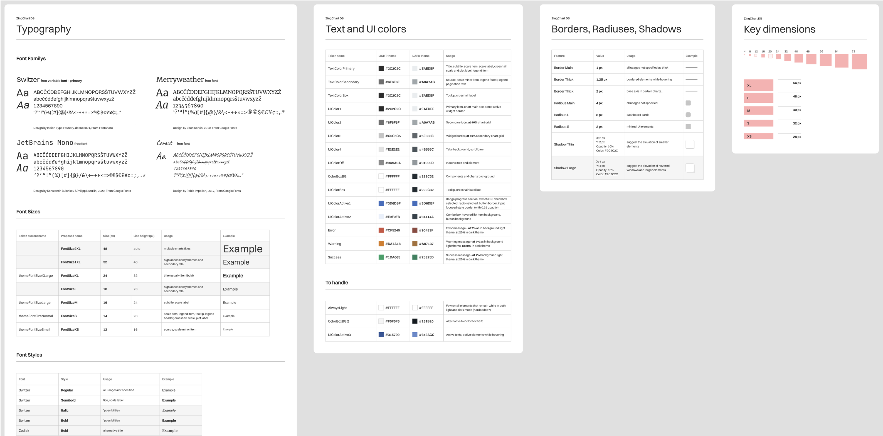Click the TextColorPrimary light theme #2C2C2C swatch
This screenshot has width=883, height=436.
(x=381, y=69)
